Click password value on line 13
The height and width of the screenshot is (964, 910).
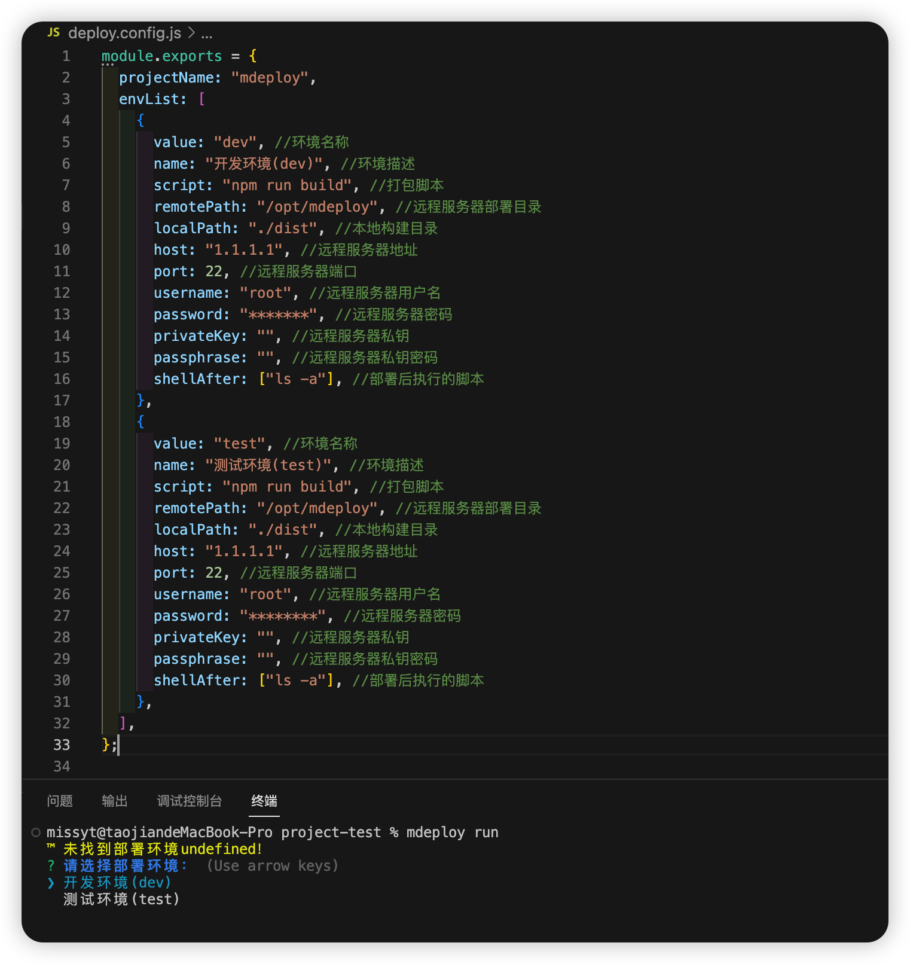click(x=279, y=315)
